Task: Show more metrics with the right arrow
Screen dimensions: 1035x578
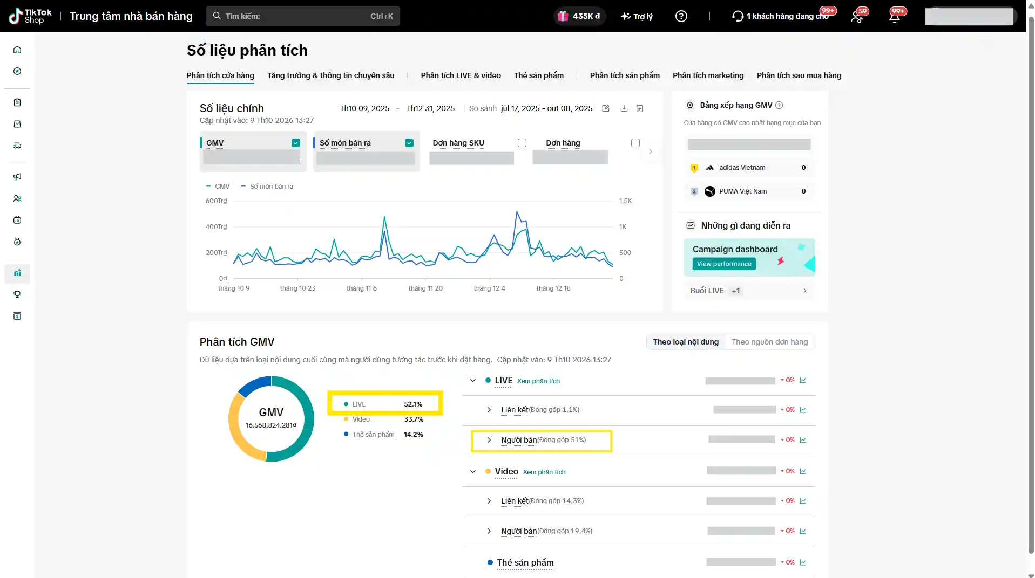Action: click(651, 152)
